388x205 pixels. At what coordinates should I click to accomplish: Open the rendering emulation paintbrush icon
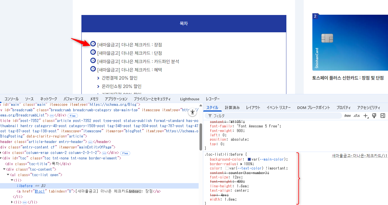[374, 116]
